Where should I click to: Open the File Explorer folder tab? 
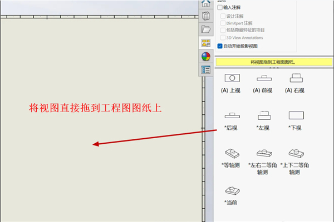(x=205, y=29)
